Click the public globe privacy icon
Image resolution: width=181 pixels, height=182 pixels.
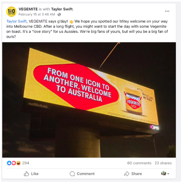coord(59,14)
